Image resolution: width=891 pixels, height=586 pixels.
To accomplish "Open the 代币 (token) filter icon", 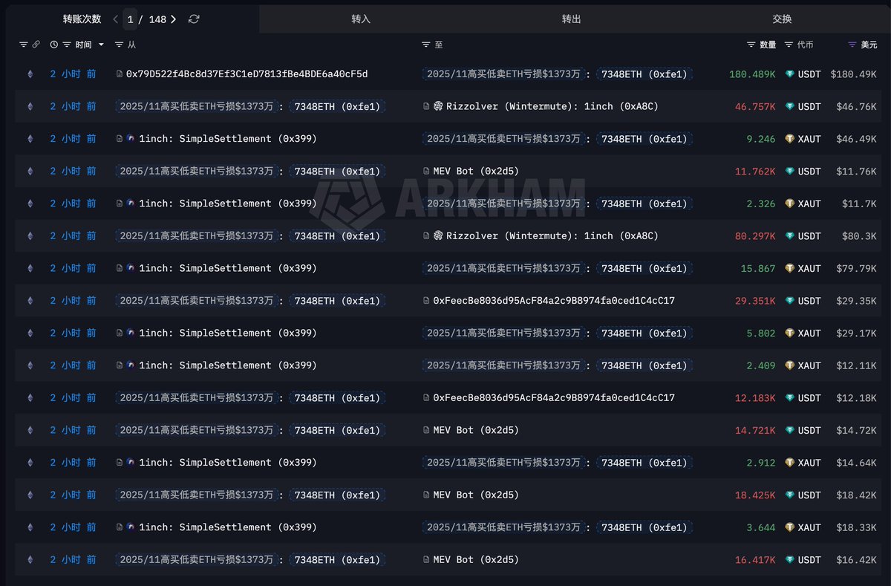I will (789, 45).
